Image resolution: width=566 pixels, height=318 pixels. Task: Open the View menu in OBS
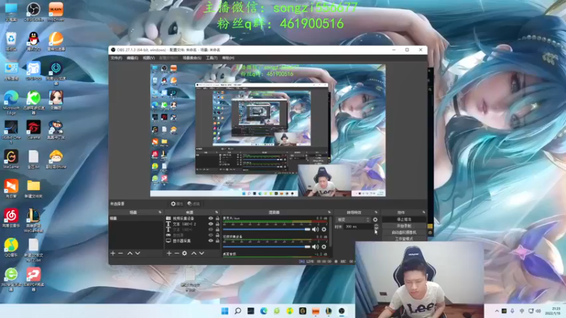[x=149, y=58]
